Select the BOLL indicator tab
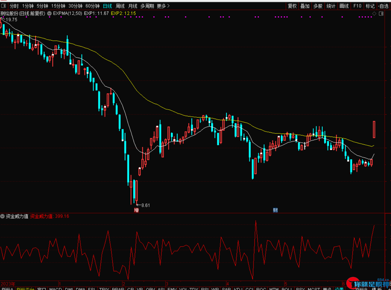 pos(287,289)
